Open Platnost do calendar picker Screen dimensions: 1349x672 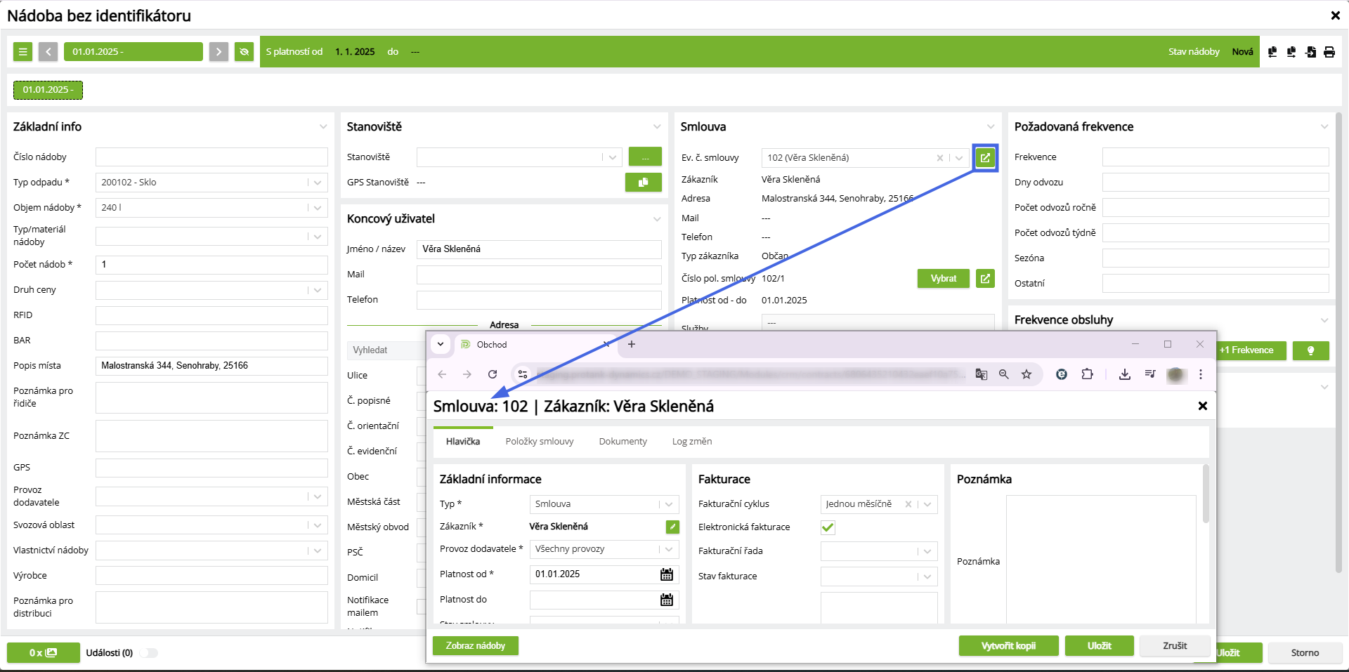666,600
